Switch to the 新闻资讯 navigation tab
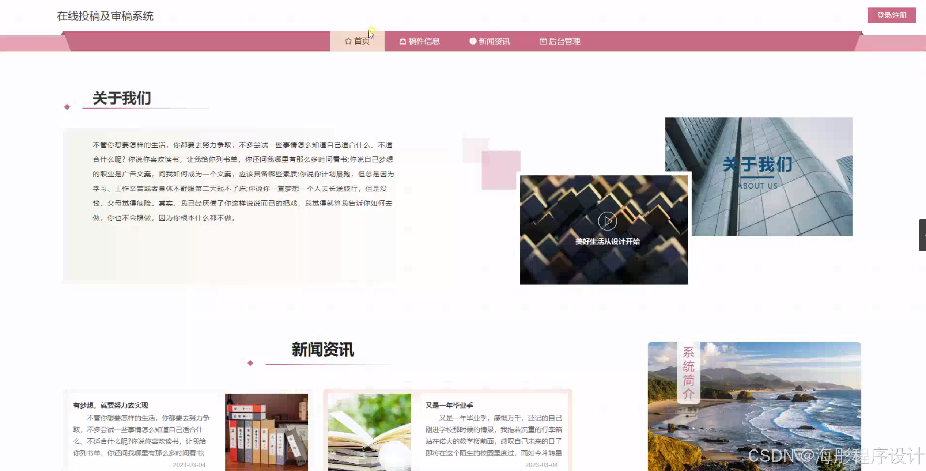Screen dimensions: 926x471 point(494,41)
